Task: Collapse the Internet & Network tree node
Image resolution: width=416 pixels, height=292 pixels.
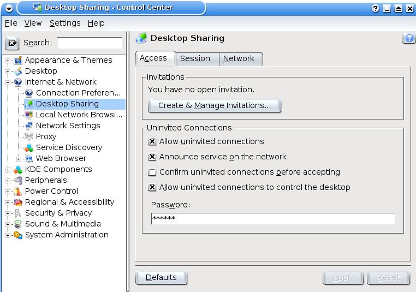Action: click(x=8, y=82)
